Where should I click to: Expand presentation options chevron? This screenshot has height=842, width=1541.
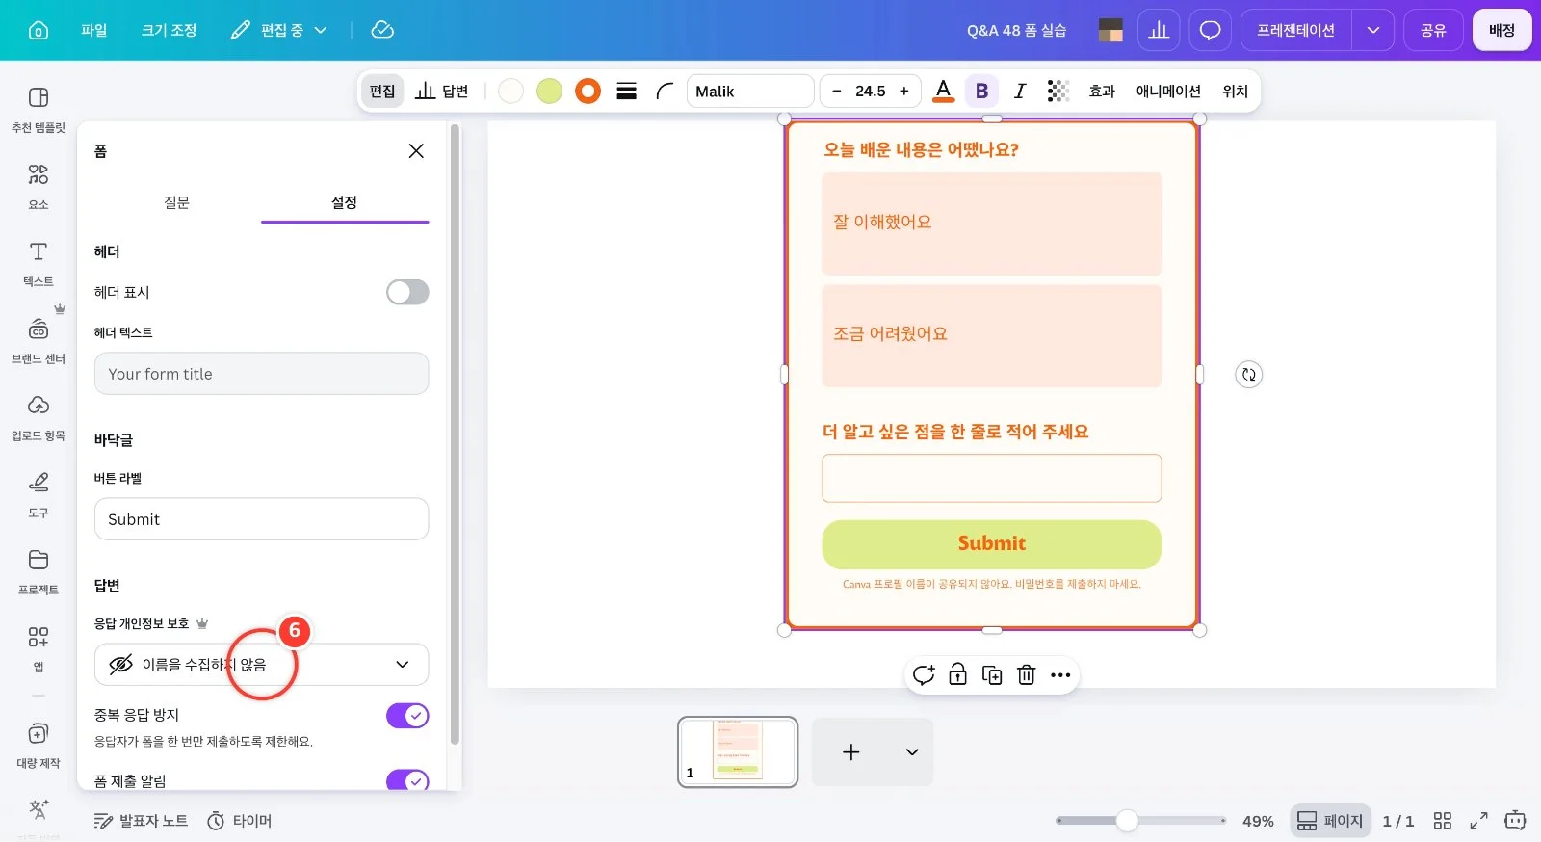[x=1373, y=30]
